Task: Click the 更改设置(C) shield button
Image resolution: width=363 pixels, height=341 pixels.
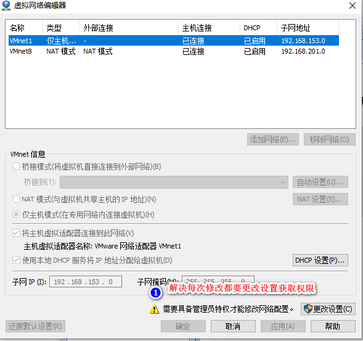Action: 328,309
